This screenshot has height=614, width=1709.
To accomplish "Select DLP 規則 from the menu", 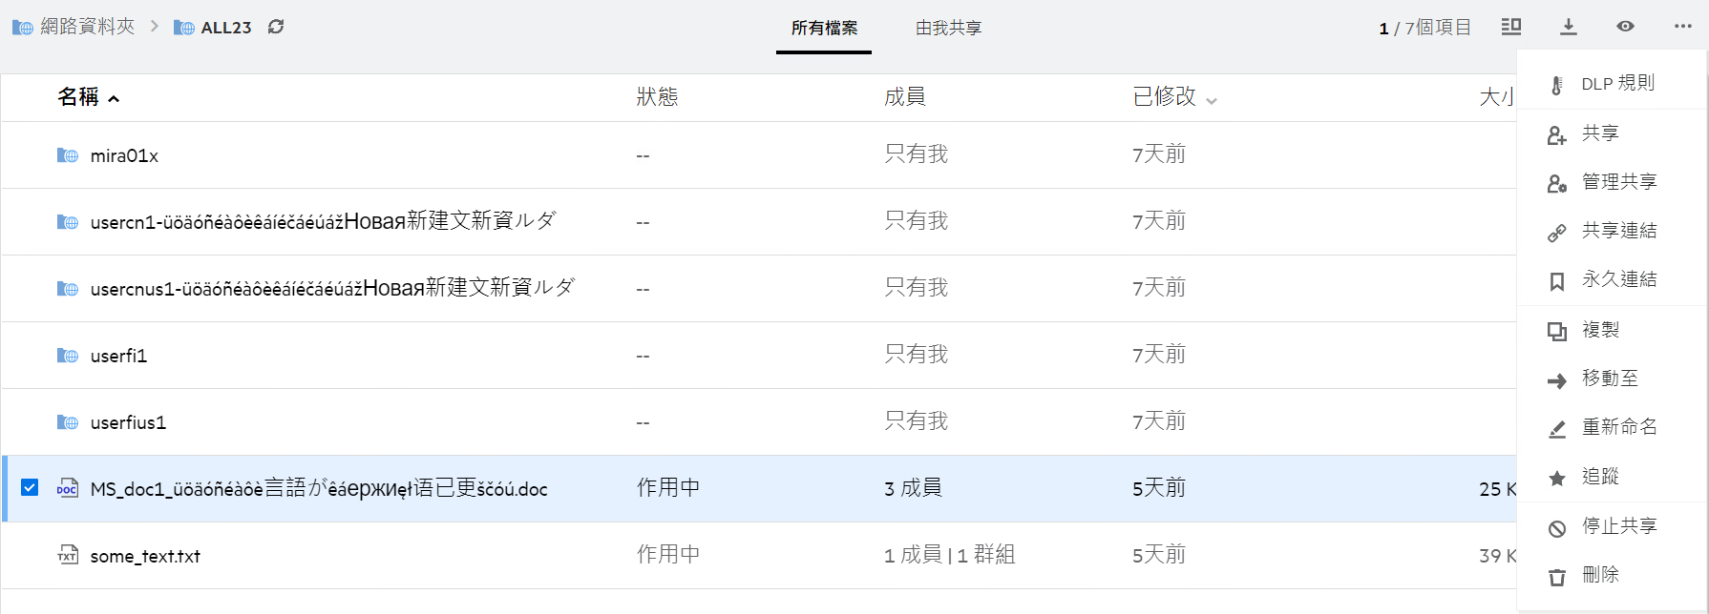I will (x=1617, y=84).
